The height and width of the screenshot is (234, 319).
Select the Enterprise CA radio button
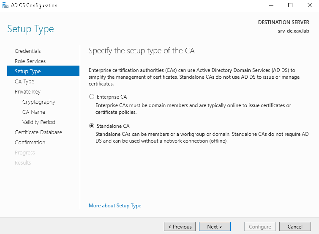click(92, 97)
